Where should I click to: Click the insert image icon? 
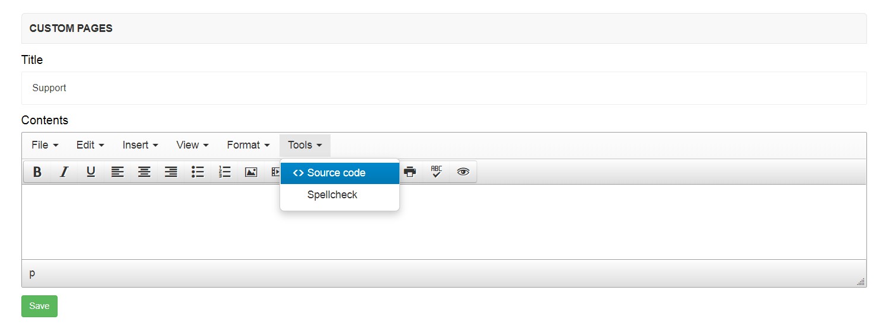(x=251, y=172)
